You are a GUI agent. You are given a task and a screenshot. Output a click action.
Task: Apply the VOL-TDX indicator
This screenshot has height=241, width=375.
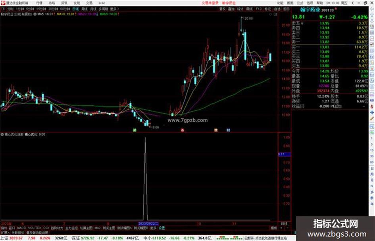(x=35, y=228)
